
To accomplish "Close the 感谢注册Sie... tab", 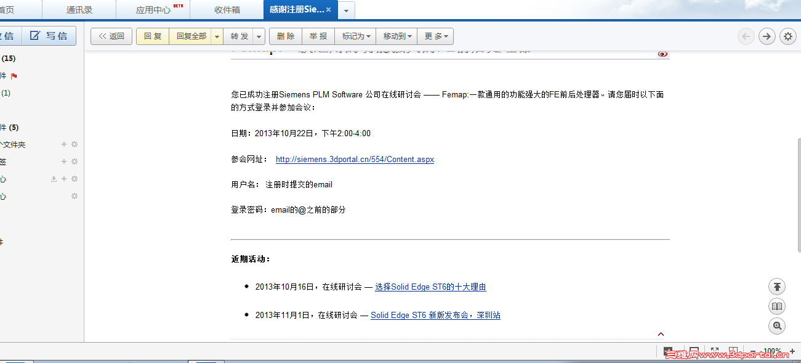I will click(x=328, y=10).
